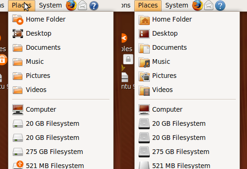
Task: Choose Pictures label in right menu
Action: coord(164,76)
